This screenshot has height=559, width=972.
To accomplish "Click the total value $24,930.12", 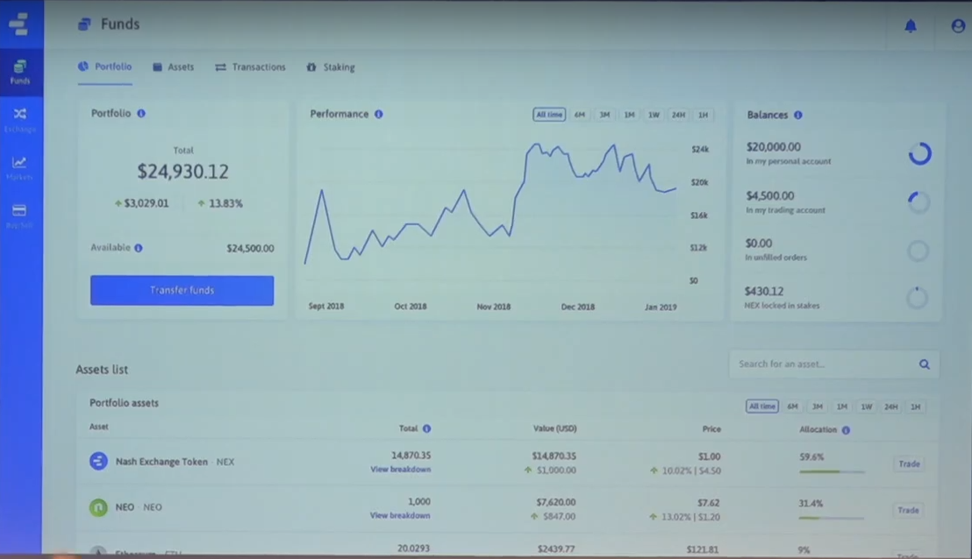I will click(x=182, y=172).
